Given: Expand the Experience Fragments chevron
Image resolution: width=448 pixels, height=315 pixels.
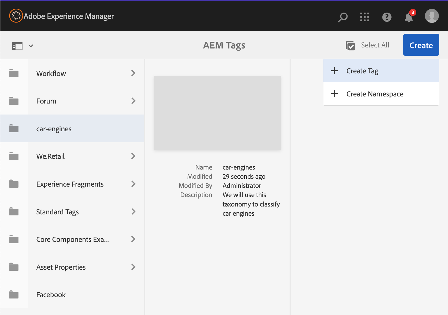Looking at the screenshot, I should coord(133,184).
